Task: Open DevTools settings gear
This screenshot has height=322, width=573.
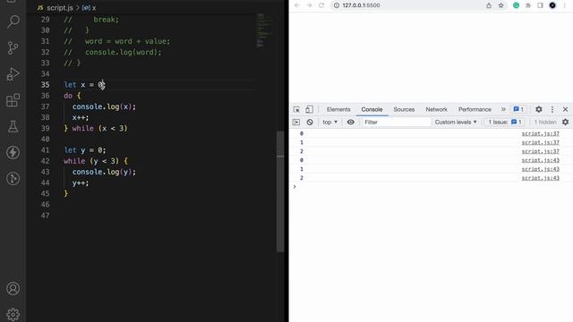Action: pos(539,109)
